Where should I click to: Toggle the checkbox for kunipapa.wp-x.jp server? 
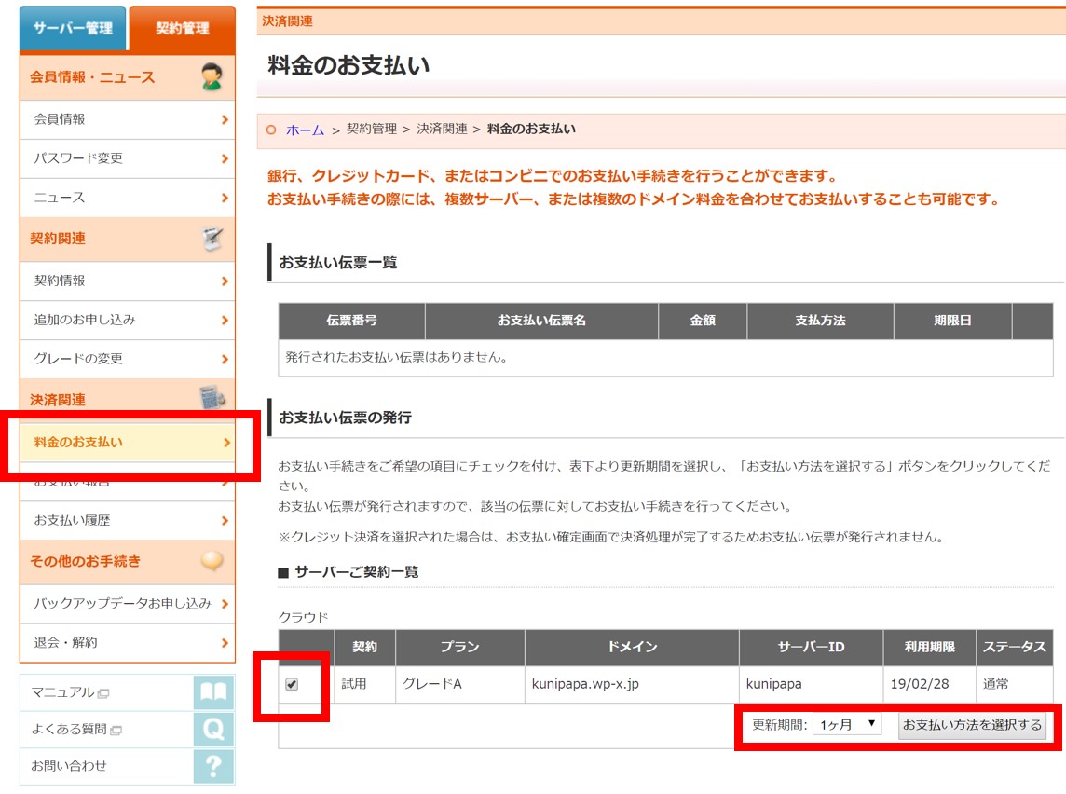292,685
